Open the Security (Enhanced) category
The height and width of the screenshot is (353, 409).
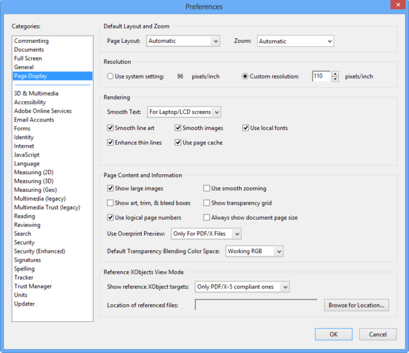[39, 251]
